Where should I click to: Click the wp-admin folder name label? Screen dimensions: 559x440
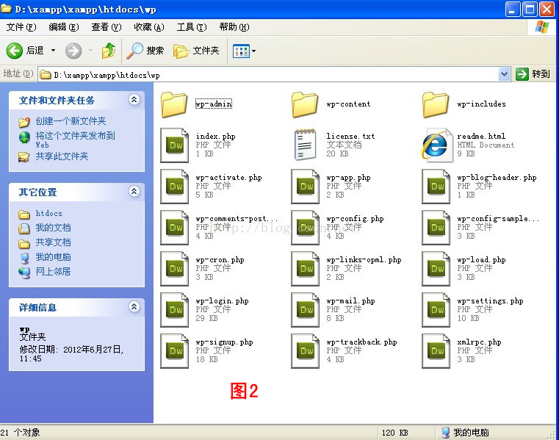click(214, 104)
